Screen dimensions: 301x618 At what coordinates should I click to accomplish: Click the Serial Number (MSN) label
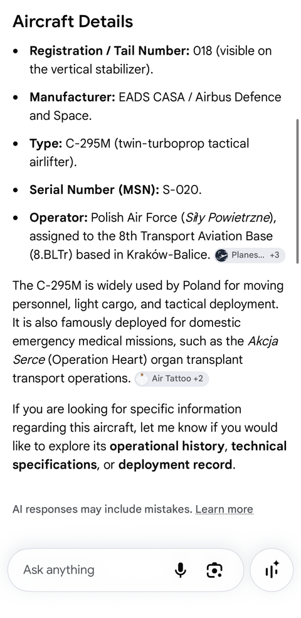click(94, 190)
